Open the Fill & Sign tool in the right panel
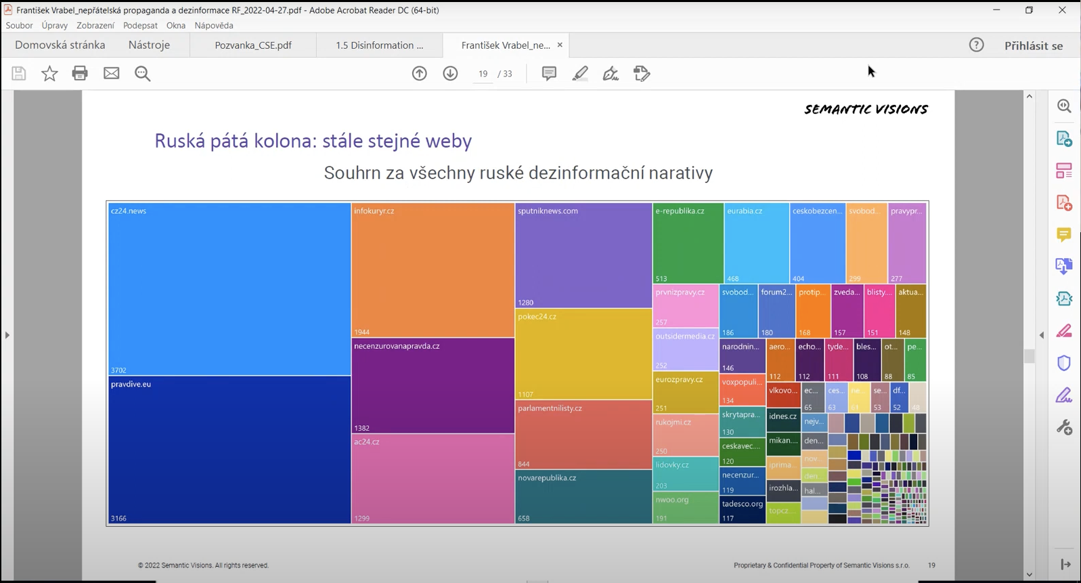Image resolution: width=1081 pixels, height=583 pixels. coord(1064,395)
